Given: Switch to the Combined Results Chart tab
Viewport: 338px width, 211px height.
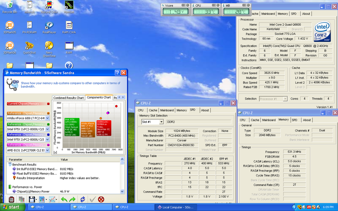Looking at the screenshot, I should (x=69, y=98).
